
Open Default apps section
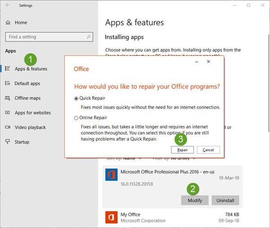click(x=27, y=83)
